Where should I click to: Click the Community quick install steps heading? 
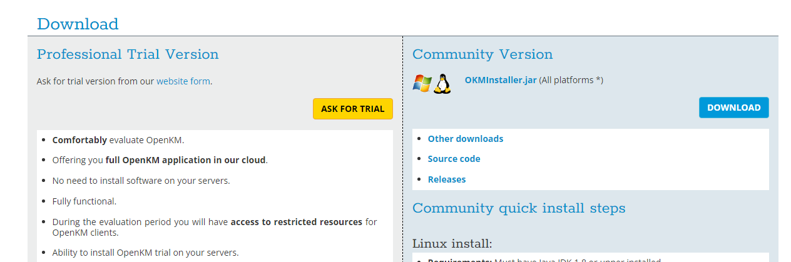[519, 208]
